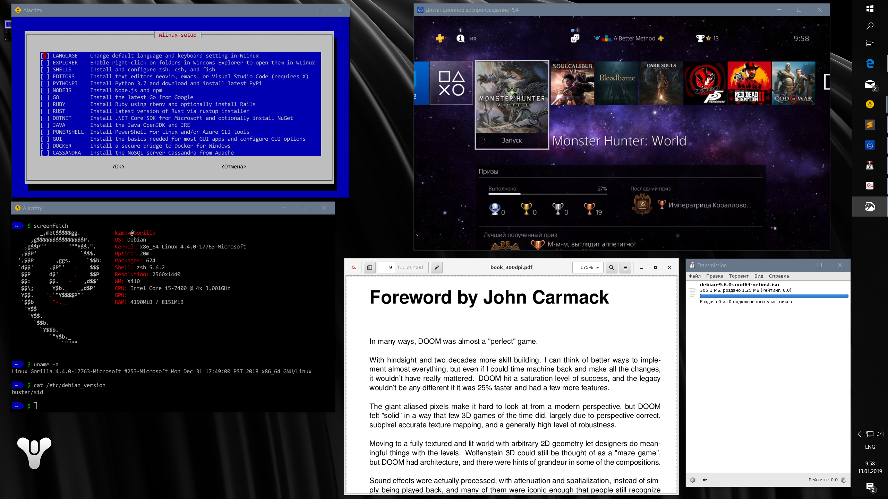The height and width of the screenshot is (499, 888).
Task: Click the torrent file document icon
Action: [692, 293]
